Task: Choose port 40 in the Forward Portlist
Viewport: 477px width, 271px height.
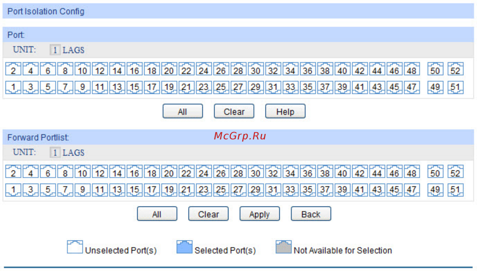Action: click(x=343, y=172)
